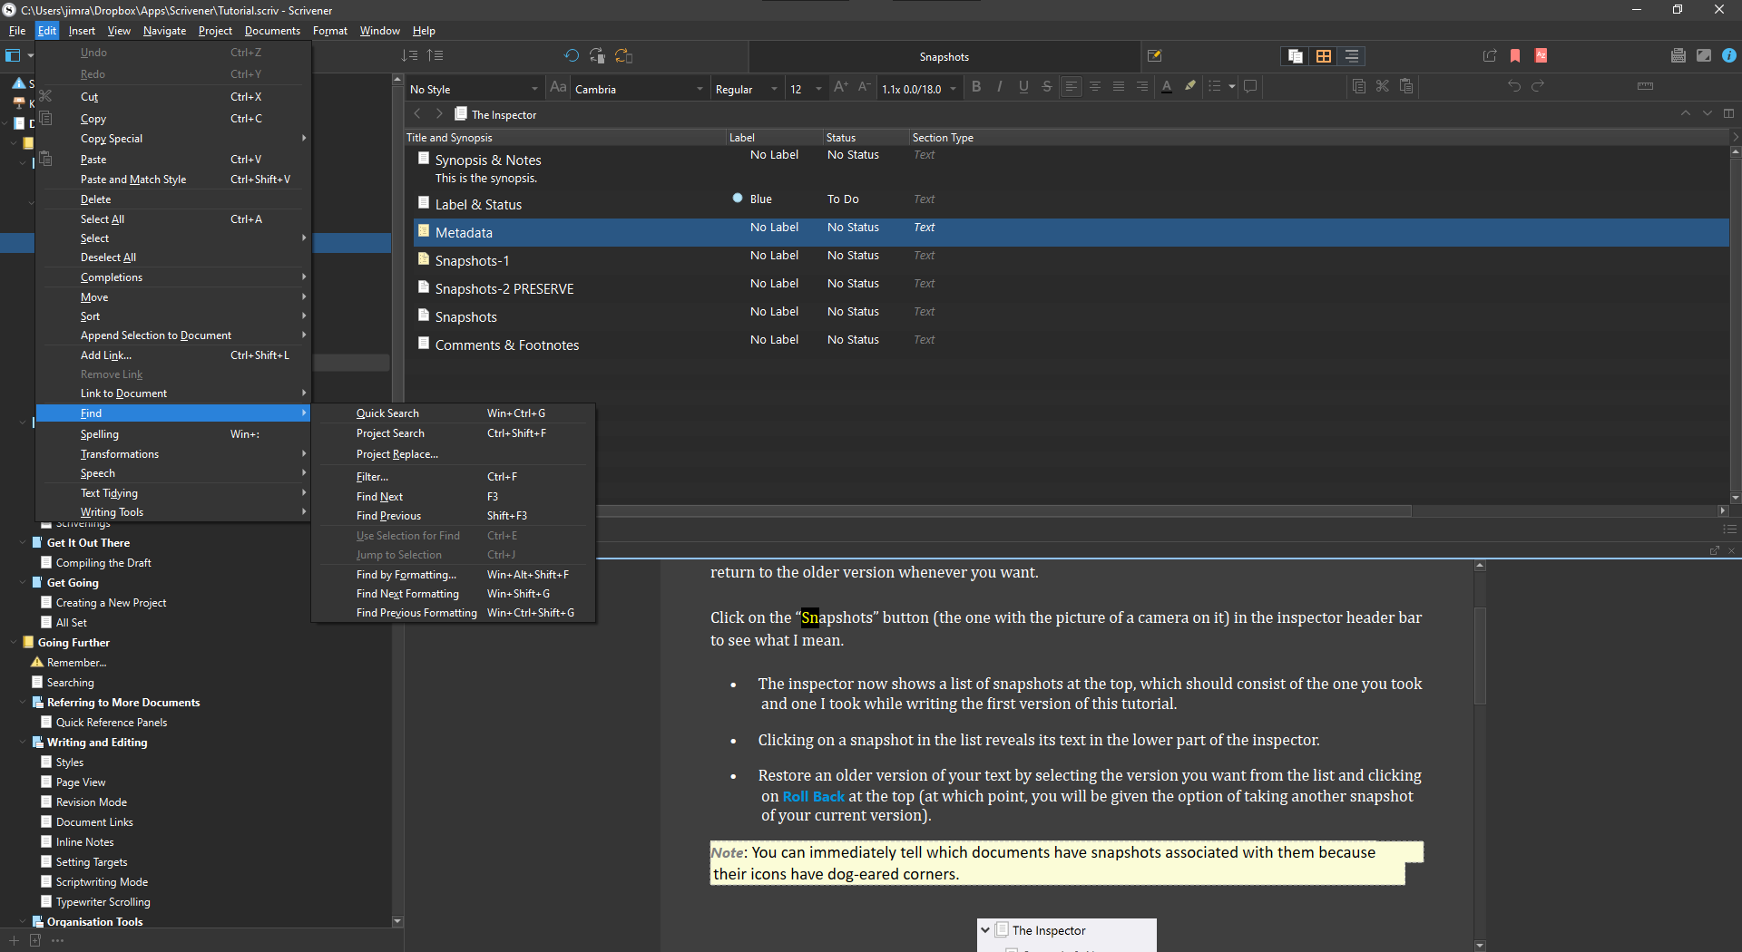Click the print document icon
The image size is (1742, 952).
coord(1678,55)
